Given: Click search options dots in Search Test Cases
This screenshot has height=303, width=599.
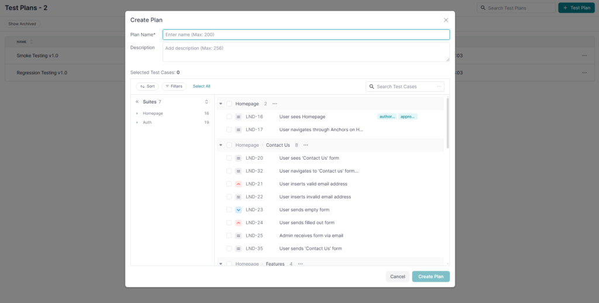Looking at the screenshot, I should tap(439, 87).
